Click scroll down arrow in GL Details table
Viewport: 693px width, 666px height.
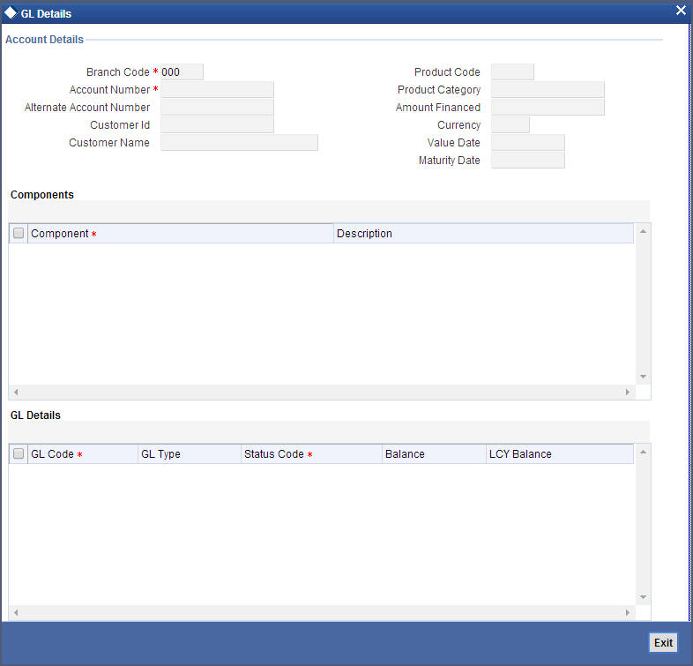(643, 597)
